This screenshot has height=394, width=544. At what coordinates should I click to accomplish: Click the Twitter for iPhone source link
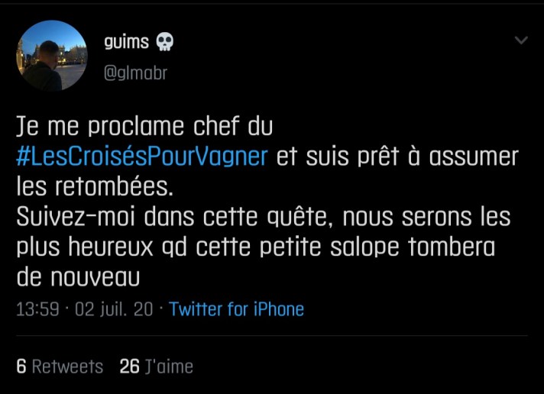[x=236, y=309]
